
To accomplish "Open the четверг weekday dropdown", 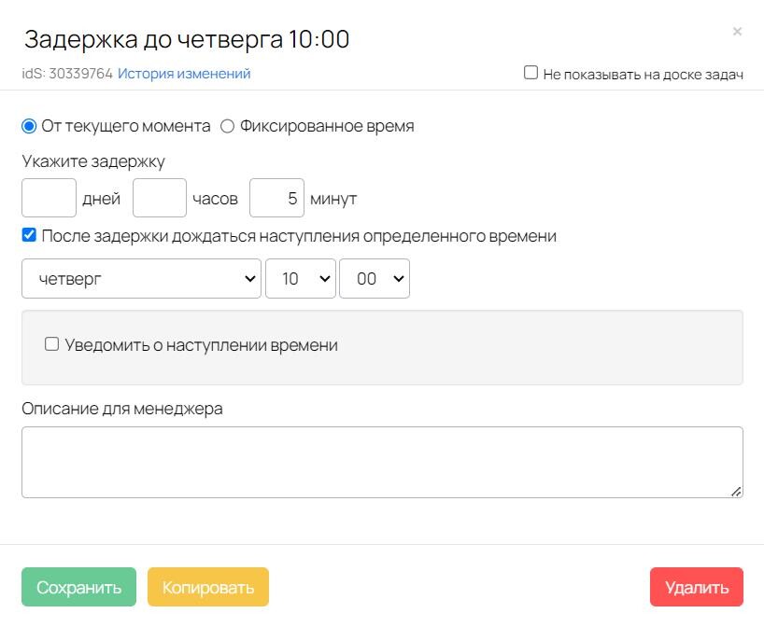I will (141, 279).
